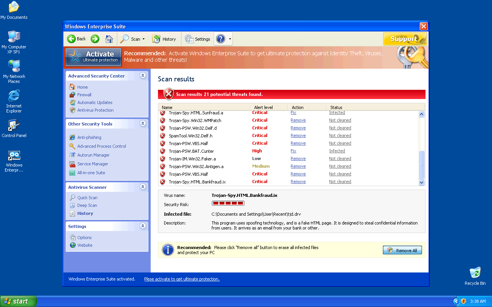Go to Home via toolbar house icon
492x307 pixels.
(109, 39)
